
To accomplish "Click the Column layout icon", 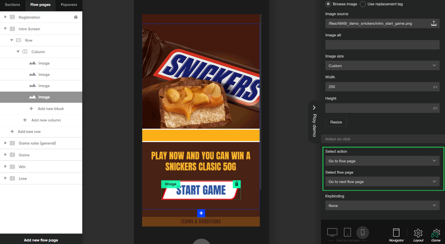I will [25, 52].
